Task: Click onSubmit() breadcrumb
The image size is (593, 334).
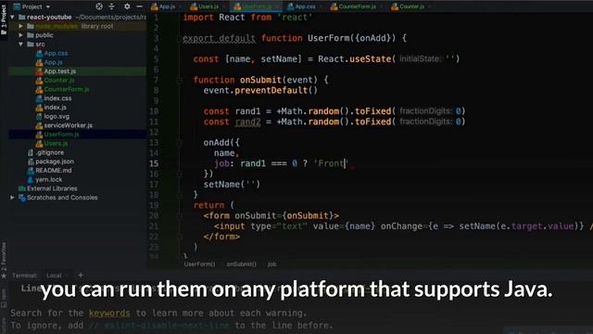Action: [x=241, y=264]
